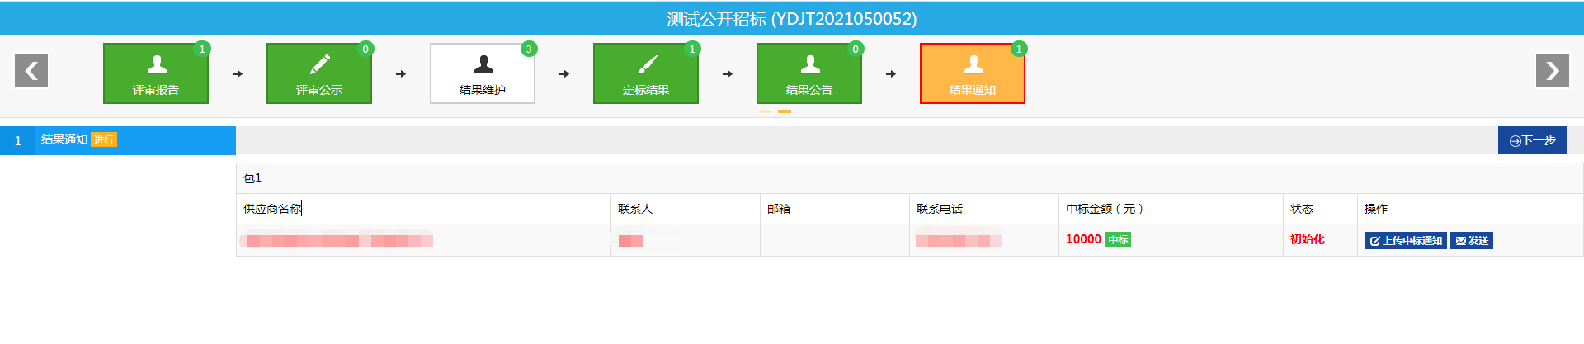Open the 定标结果 brush step
This screenshot has width=1584, height=344.
pos(646,73)
